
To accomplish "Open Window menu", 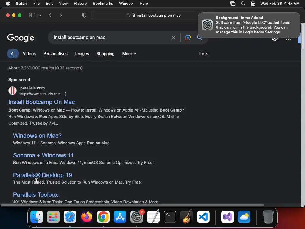I will tap(126, 4).
